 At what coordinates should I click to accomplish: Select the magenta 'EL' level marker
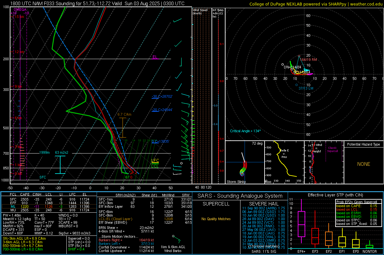[x=155, y=57]
